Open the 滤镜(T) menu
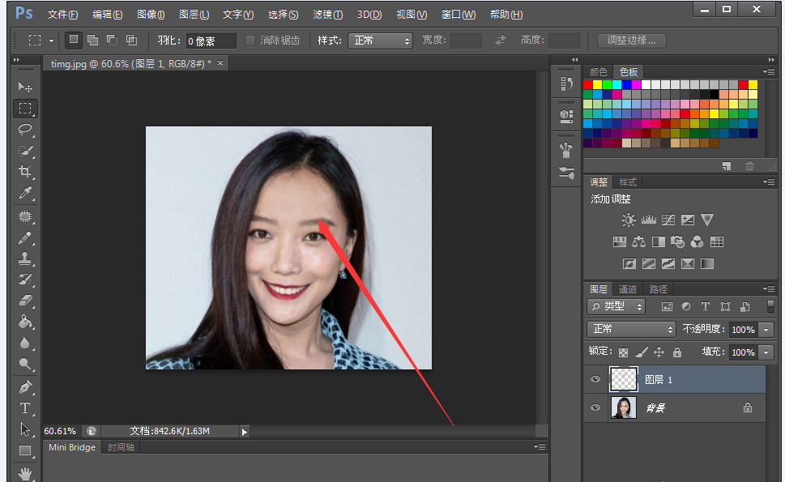The image size is (785, 482). (x=327, y=15)
